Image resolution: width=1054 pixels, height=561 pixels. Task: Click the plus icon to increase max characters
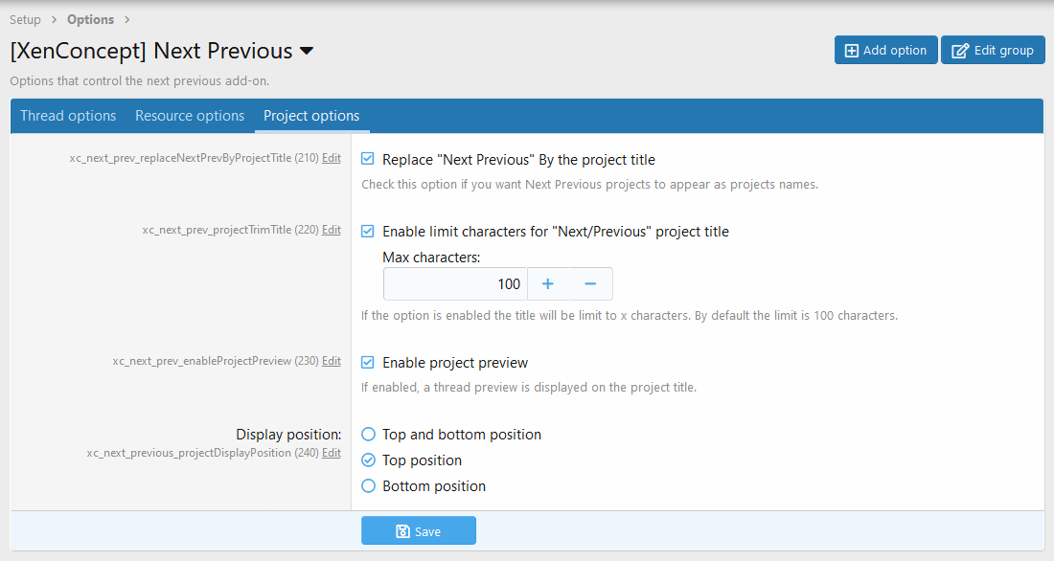[548, 284]
